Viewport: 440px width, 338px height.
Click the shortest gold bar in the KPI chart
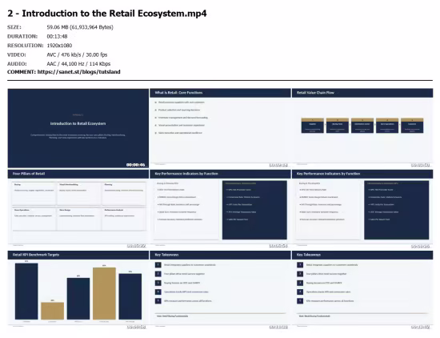tap(53, 311)
